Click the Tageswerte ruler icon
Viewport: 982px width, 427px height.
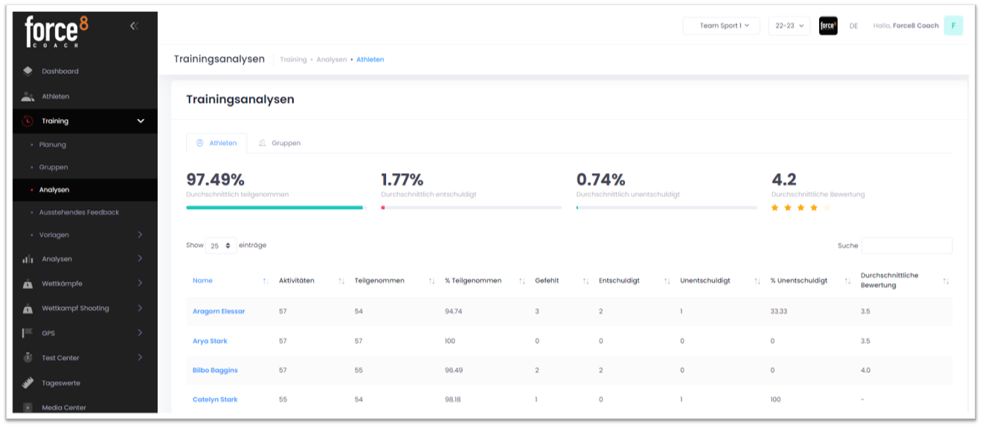coord(28,383)
